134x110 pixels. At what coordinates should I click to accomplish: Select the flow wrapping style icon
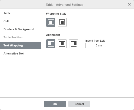click(x=62, y=22)
